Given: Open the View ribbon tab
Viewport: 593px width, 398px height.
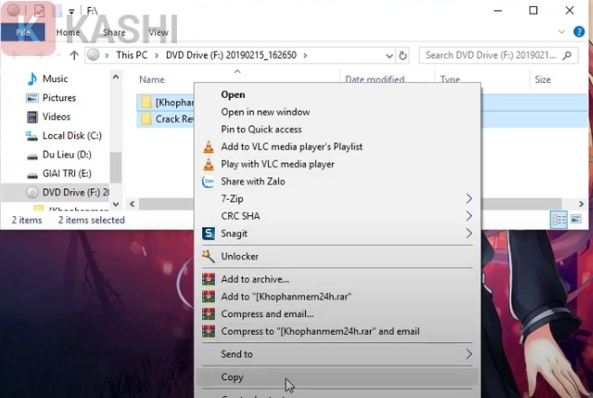Looking at the screenshot, I should point(158,32).
